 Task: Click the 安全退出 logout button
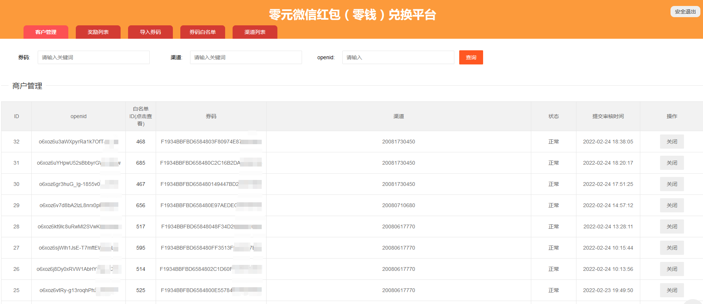click(x=685, y=12)
